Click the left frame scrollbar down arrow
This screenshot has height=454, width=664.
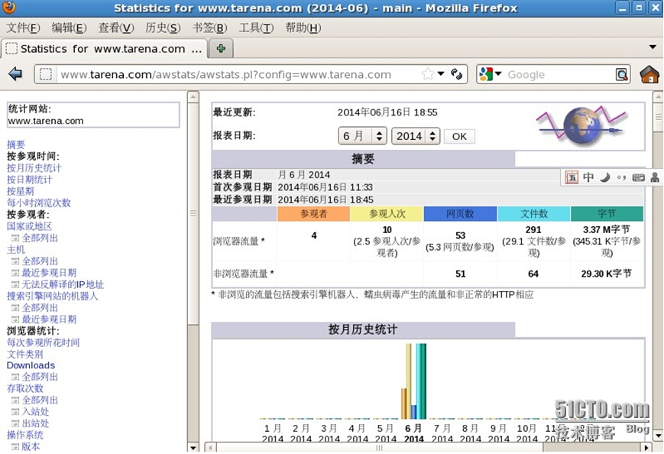point(193,447)
